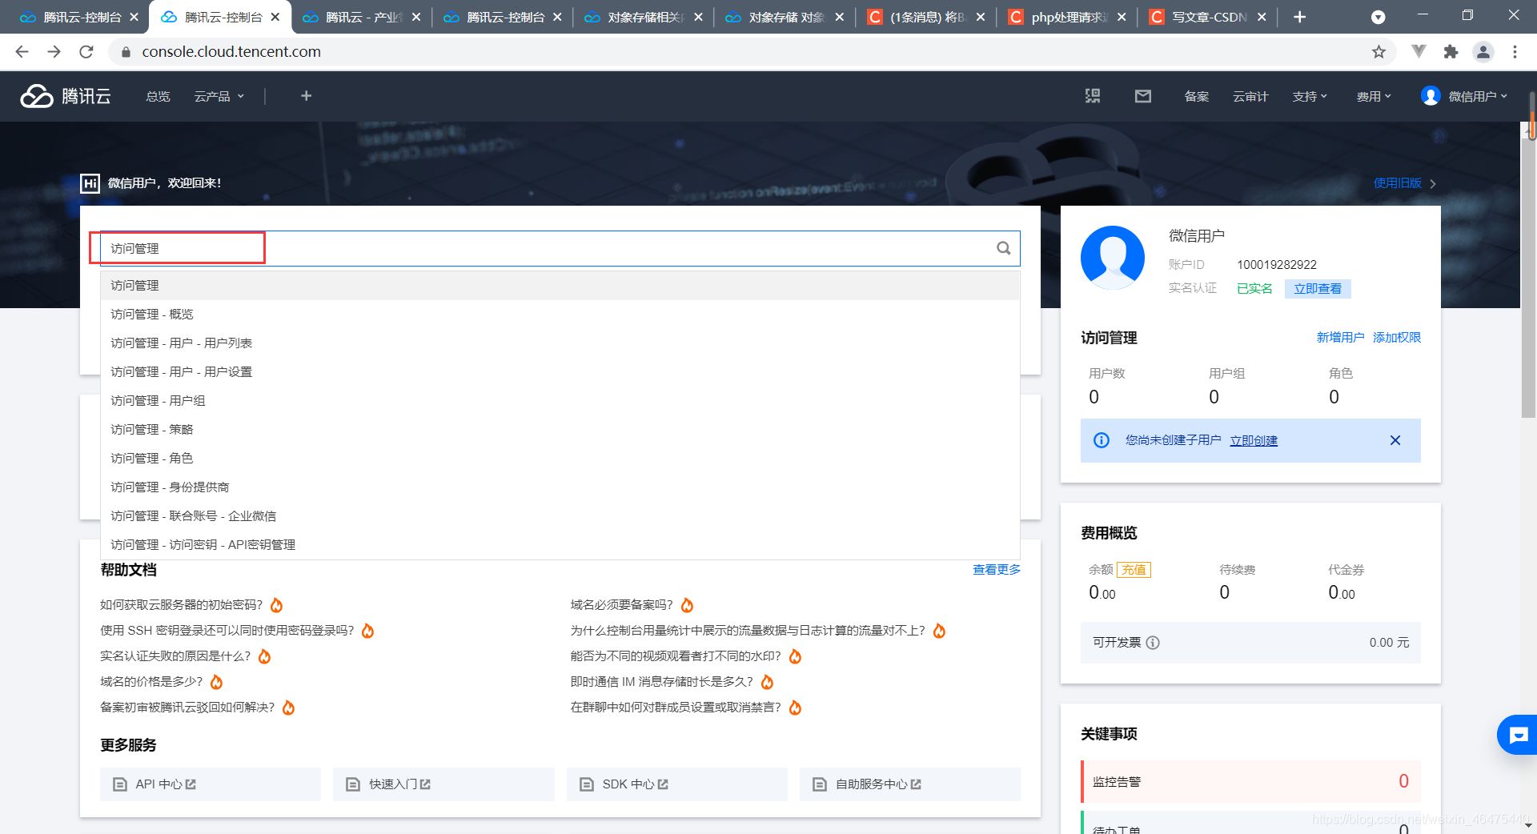Select suggestion 访问管理 - 访问密钥 - API密钥管理
Image resolution: width=1537 pixels, height=834 pixels.
point(560,545)
